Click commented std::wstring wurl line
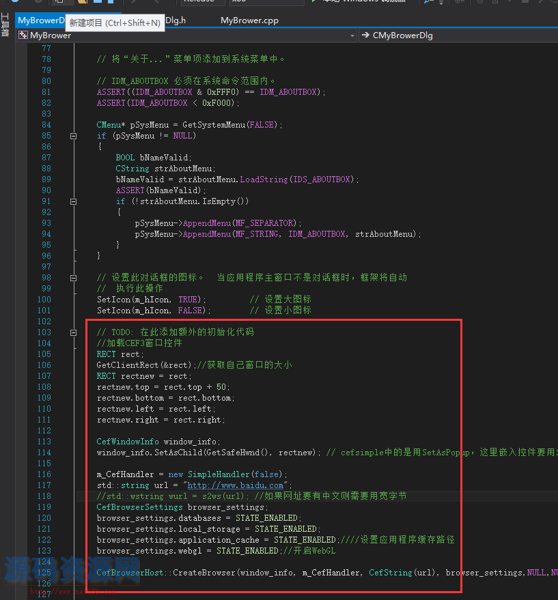This screenshot has width=558, height=600. coord(251,496)
